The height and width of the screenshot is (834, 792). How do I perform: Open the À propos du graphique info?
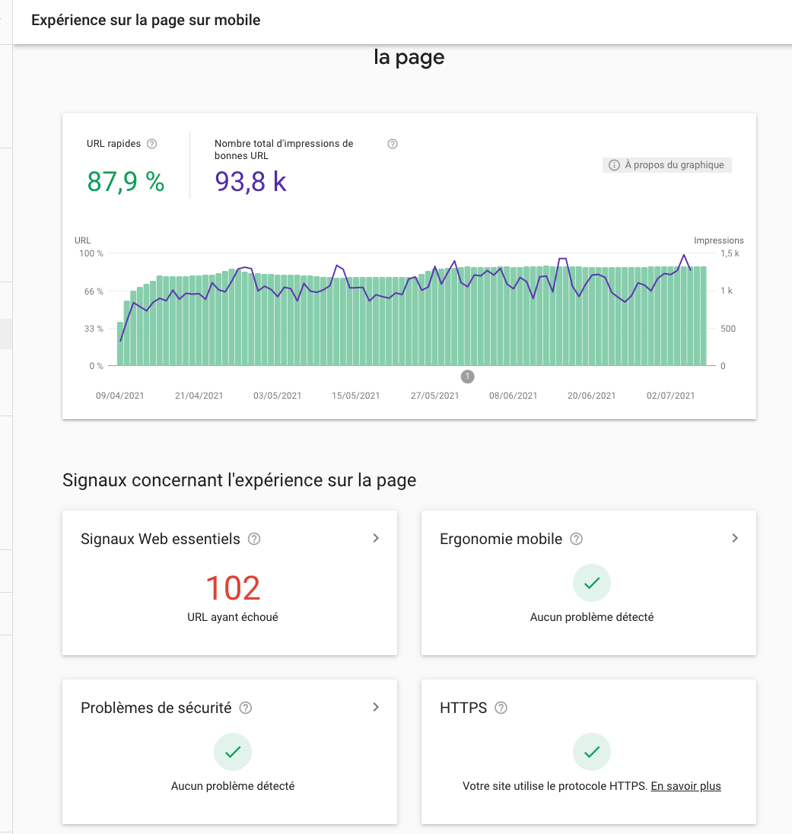pos(667,165)
